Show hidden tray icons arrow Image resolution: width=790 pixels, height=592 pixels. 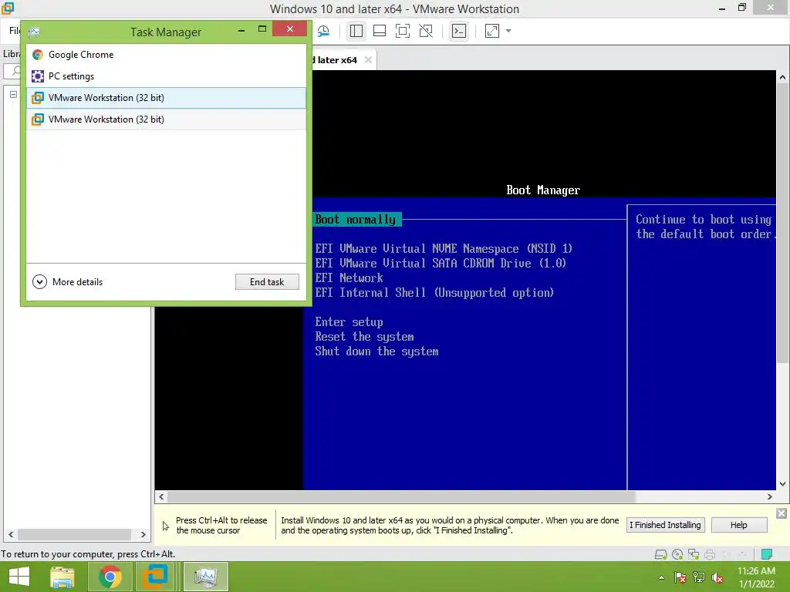point(661,577)
